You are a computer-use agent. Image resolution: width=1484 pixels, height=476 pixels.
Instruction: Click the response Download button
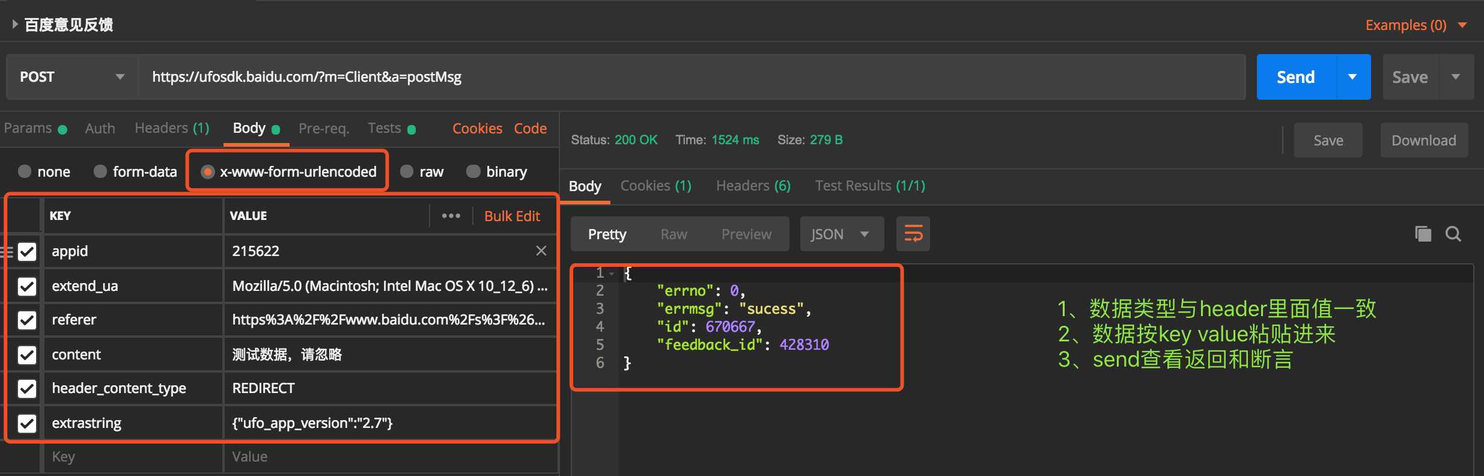pyautogui.click(x=1424, y=140)
